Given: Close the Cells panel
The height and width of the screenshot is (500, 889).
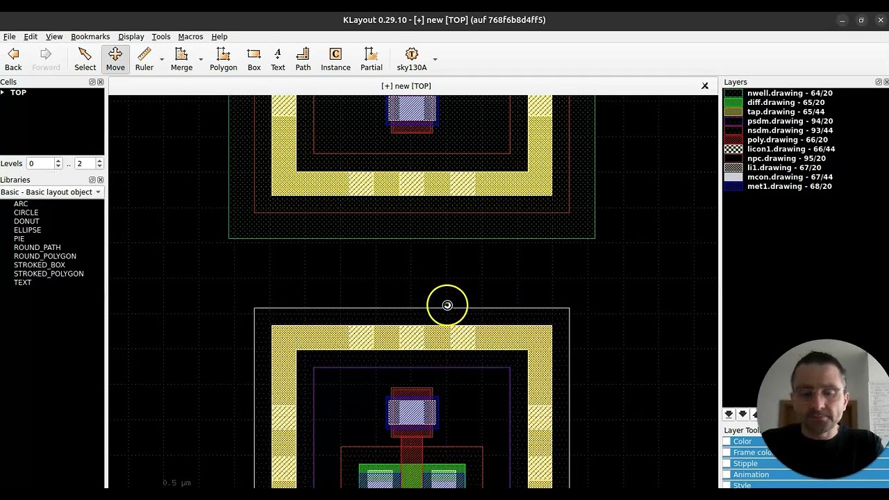Looking at the screenshot, I should click(100, 82).
